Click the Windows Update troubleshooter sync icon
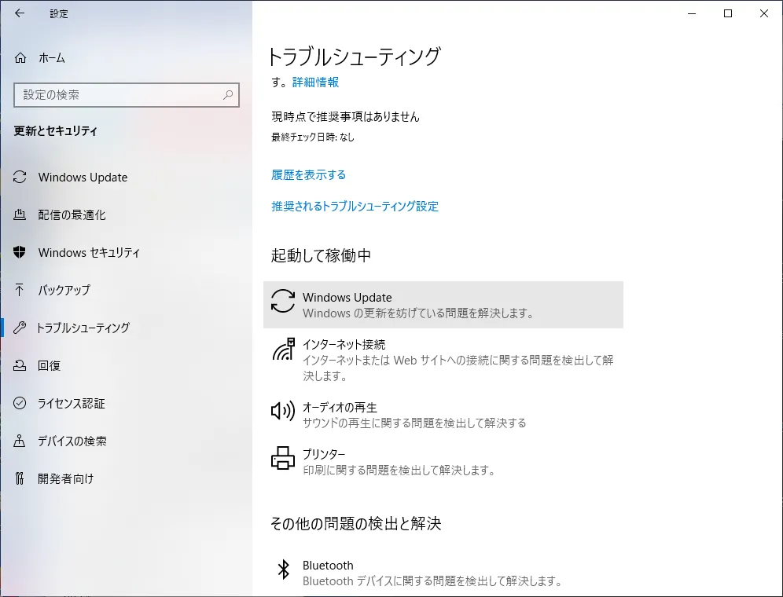 pos(283,301)
